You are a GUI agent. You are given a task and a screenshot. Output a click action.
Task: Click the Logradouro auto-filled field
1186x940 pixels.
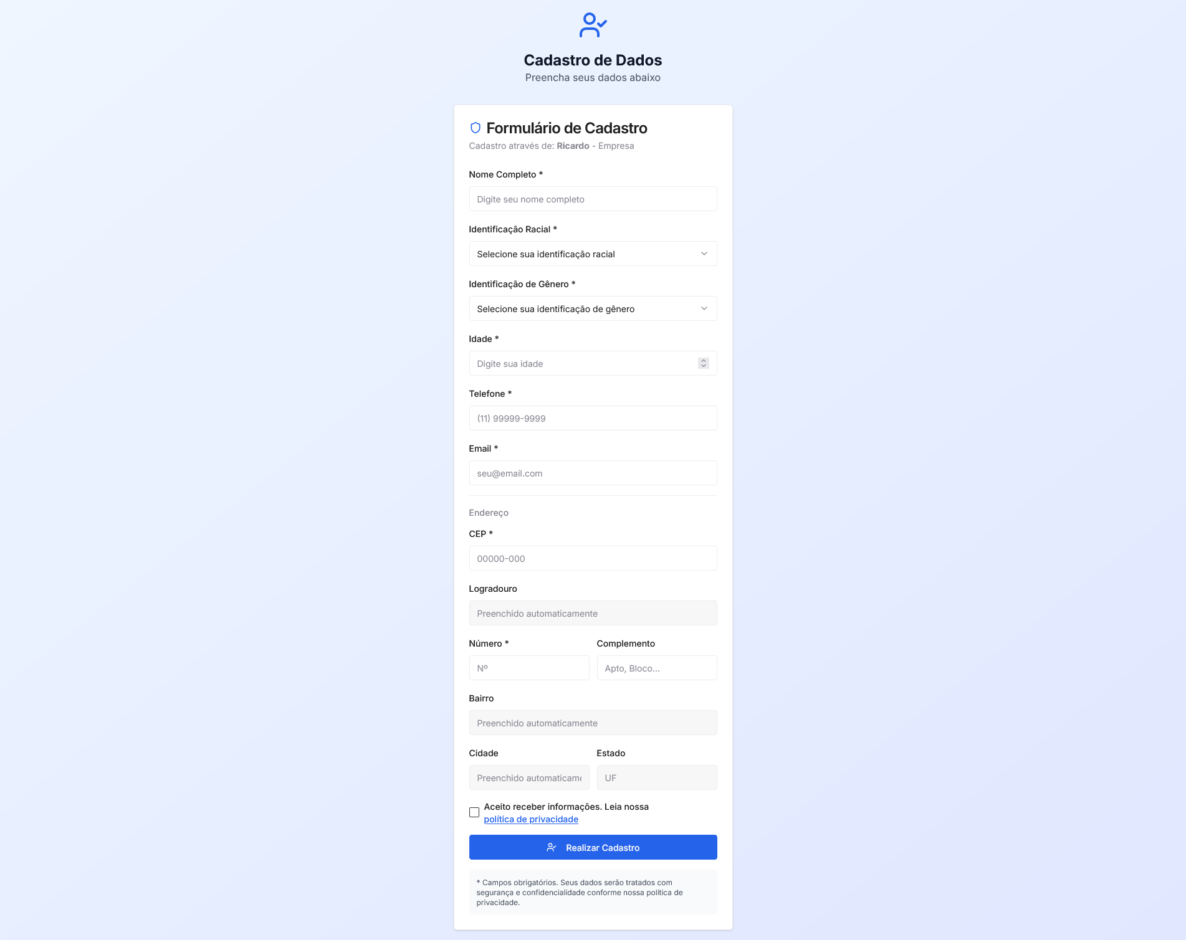(593, 614)
